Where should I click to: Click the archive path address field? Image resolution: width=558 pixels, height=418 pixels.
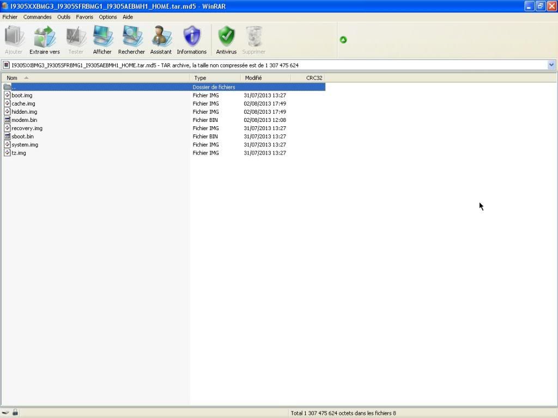[279, 65]
